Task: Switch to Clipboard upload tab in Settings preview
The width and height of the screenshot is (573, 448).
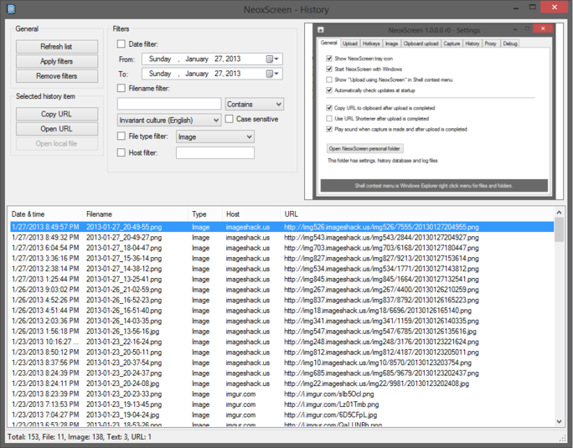Action: tap(421, 44)
